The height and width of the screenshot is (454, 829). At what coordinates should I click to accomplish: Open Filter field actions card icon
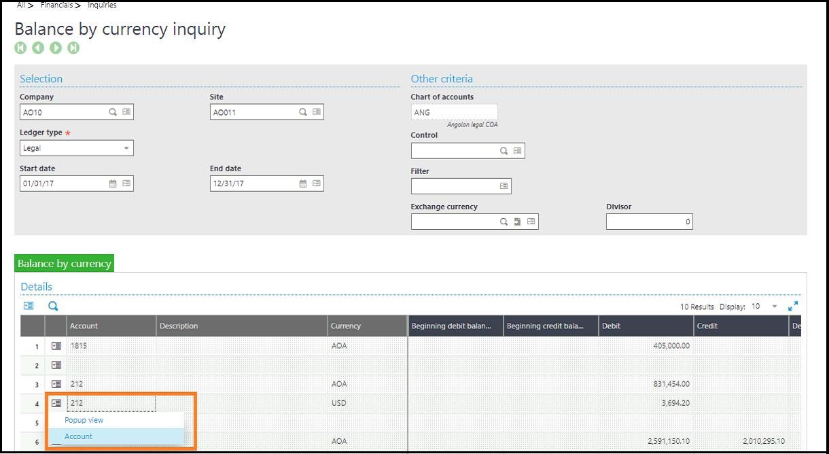504,186
